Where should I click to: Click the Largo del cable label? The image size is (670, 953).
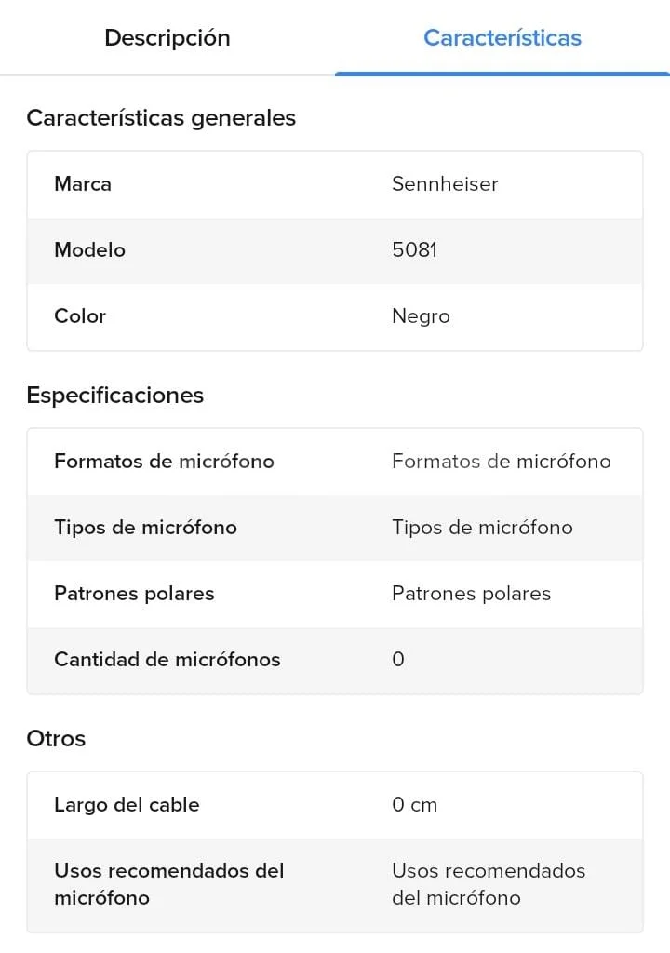point(127,805)
